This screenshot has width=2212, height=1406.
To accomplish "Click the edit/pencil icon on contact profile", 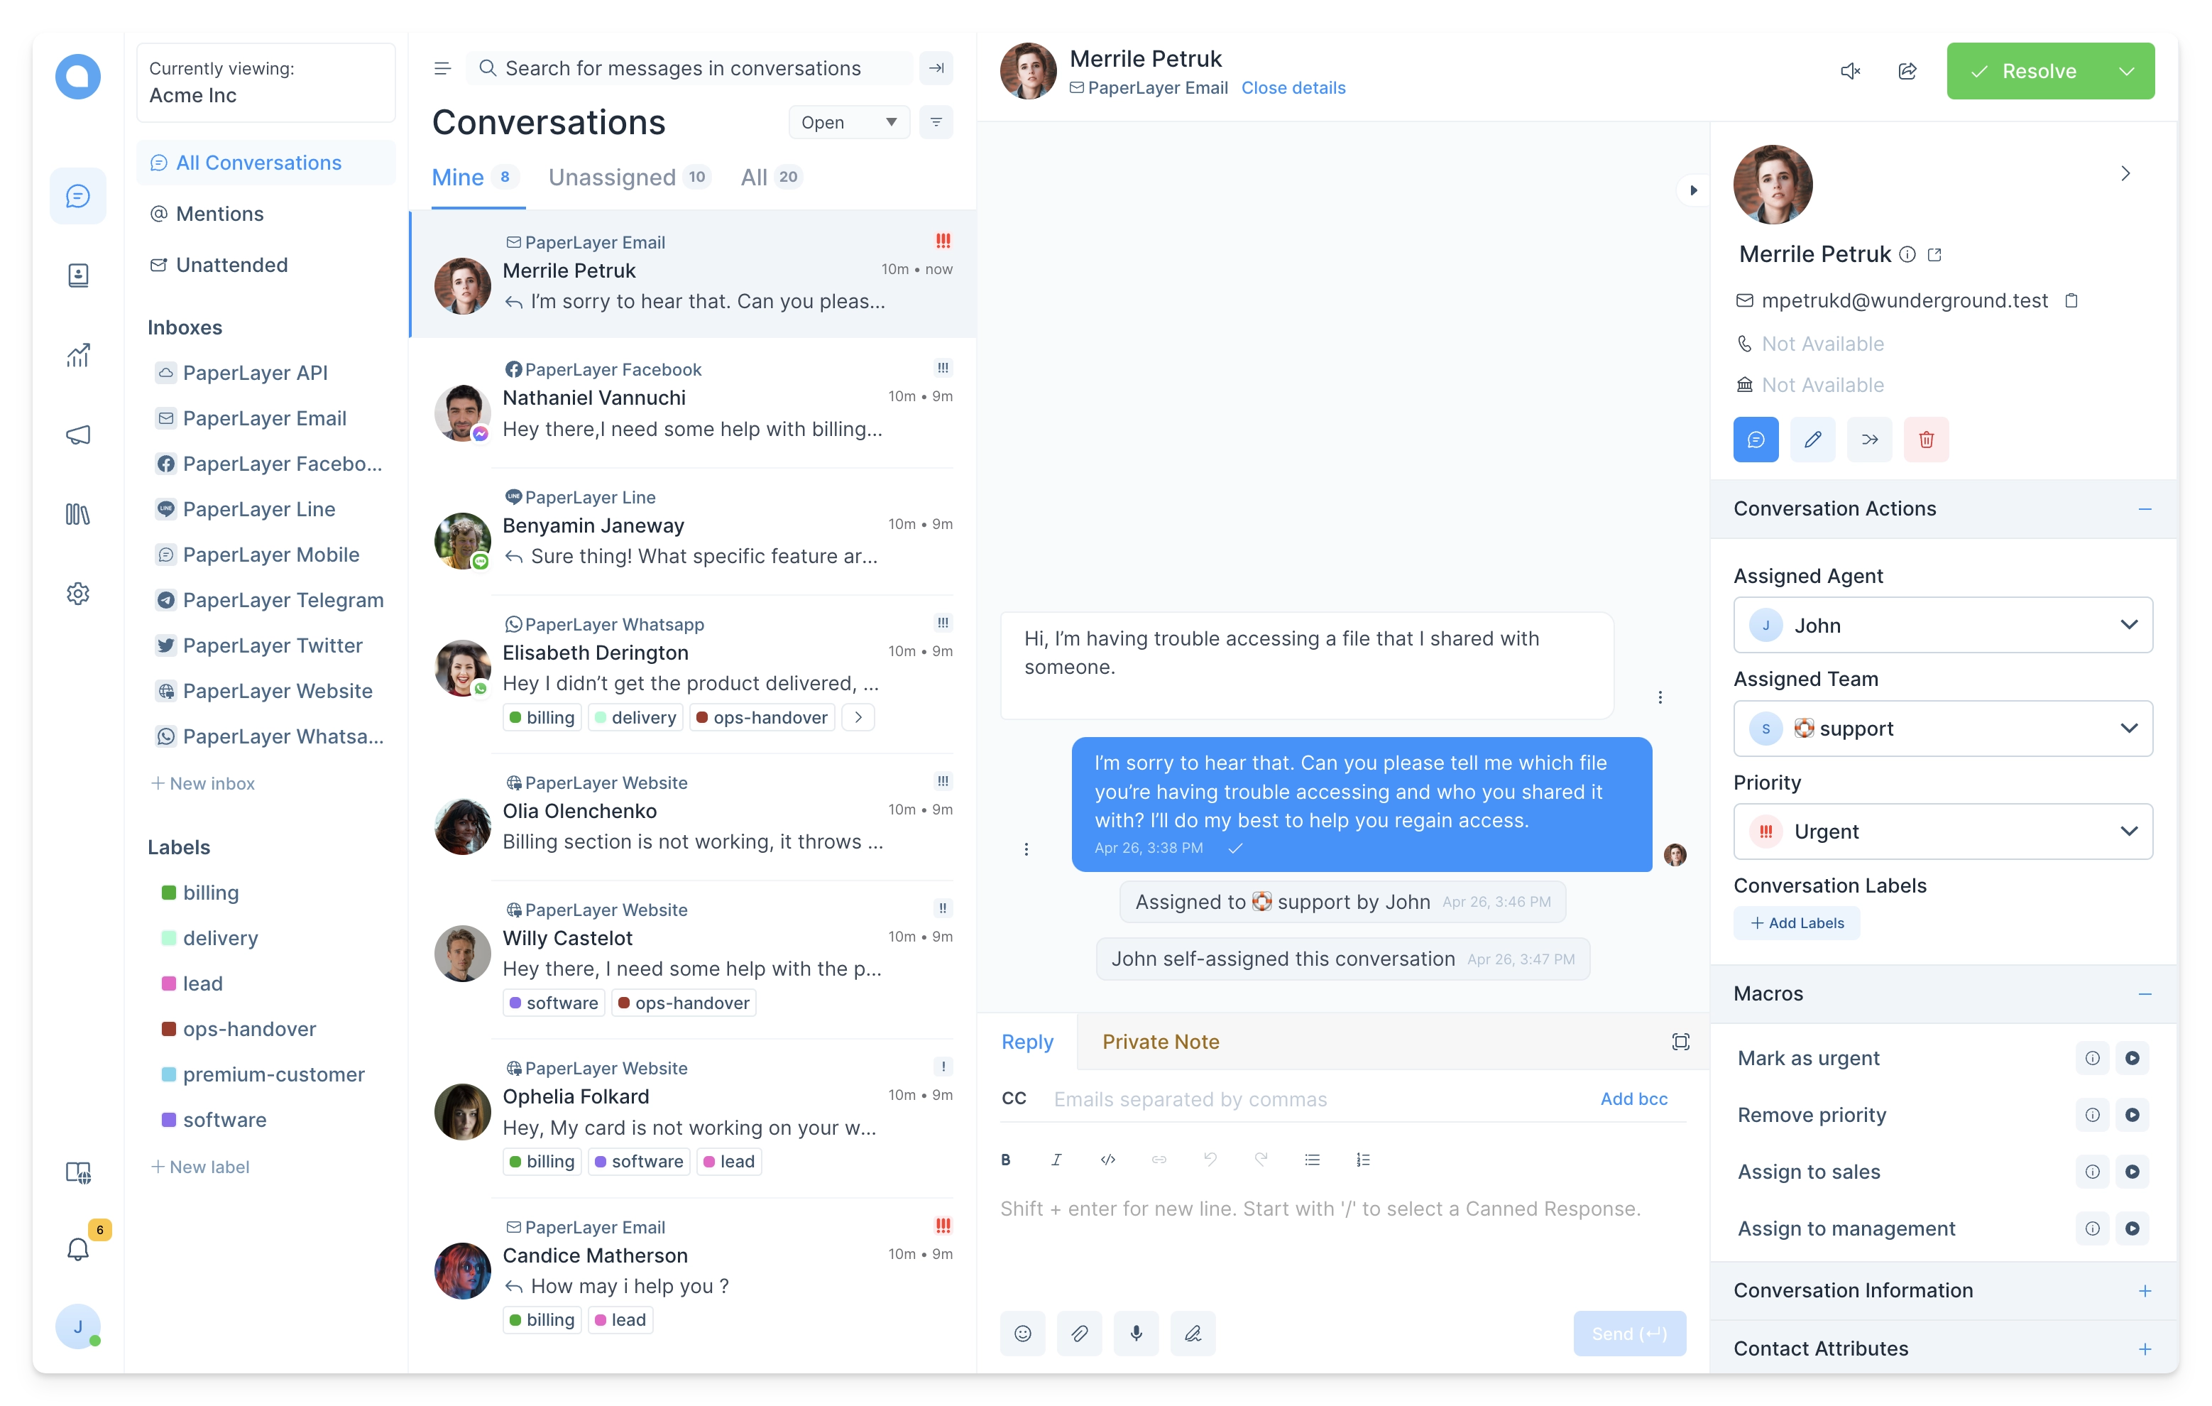I will pyautogui.click(x=1812, y=439).
